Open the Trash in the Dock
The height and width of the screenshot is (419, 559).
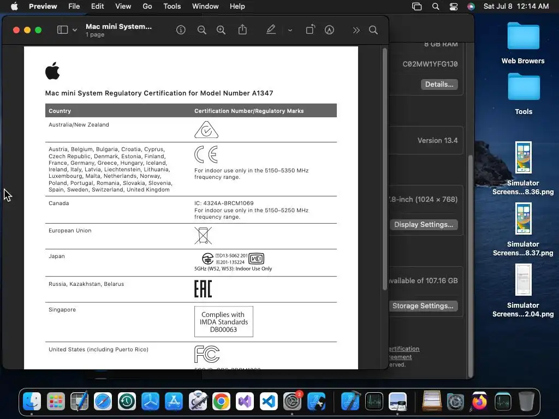coord(527,402)
